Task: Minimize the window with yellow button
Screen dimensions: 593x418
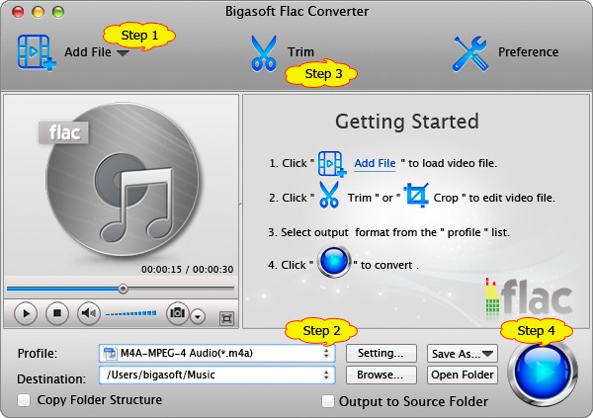Action: 38,12
